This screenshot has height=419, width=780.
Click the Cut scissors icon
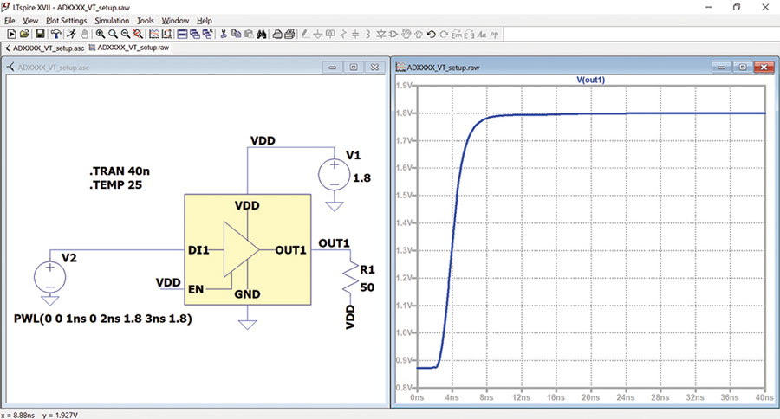click(x=224, y=34)
